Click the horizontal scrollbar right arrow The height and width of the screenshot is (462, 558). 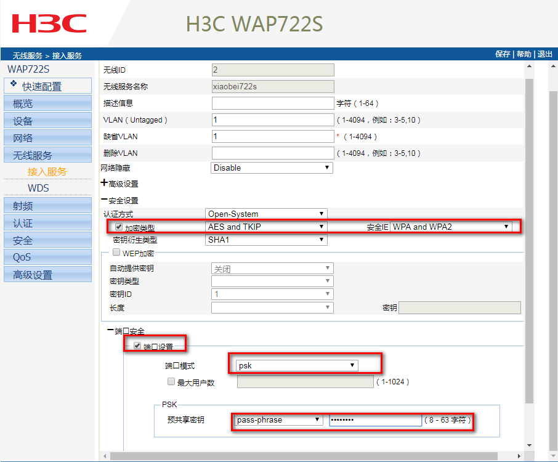[519, 456]
